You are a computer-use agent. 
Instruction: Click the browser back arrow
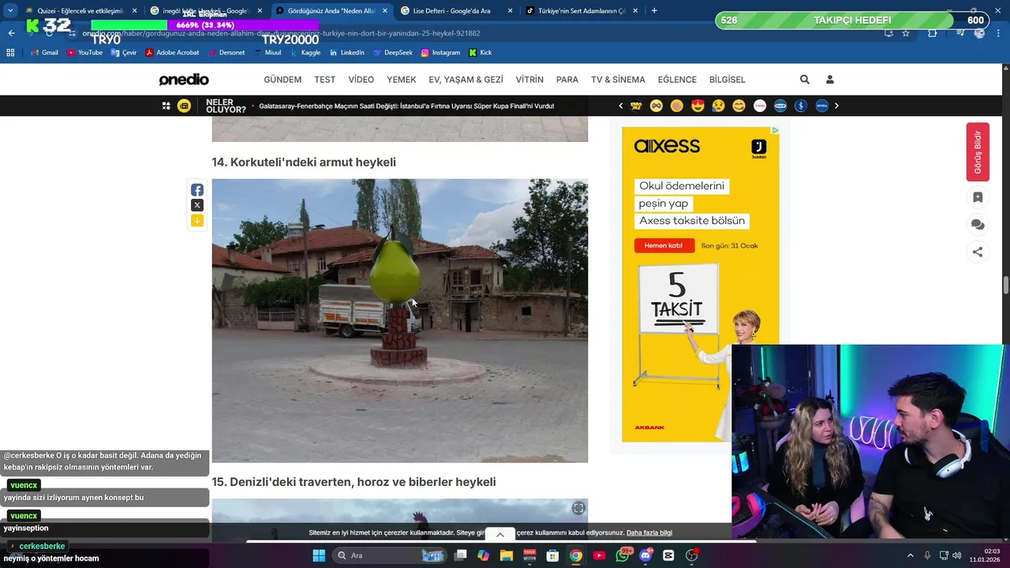[11, 33]
